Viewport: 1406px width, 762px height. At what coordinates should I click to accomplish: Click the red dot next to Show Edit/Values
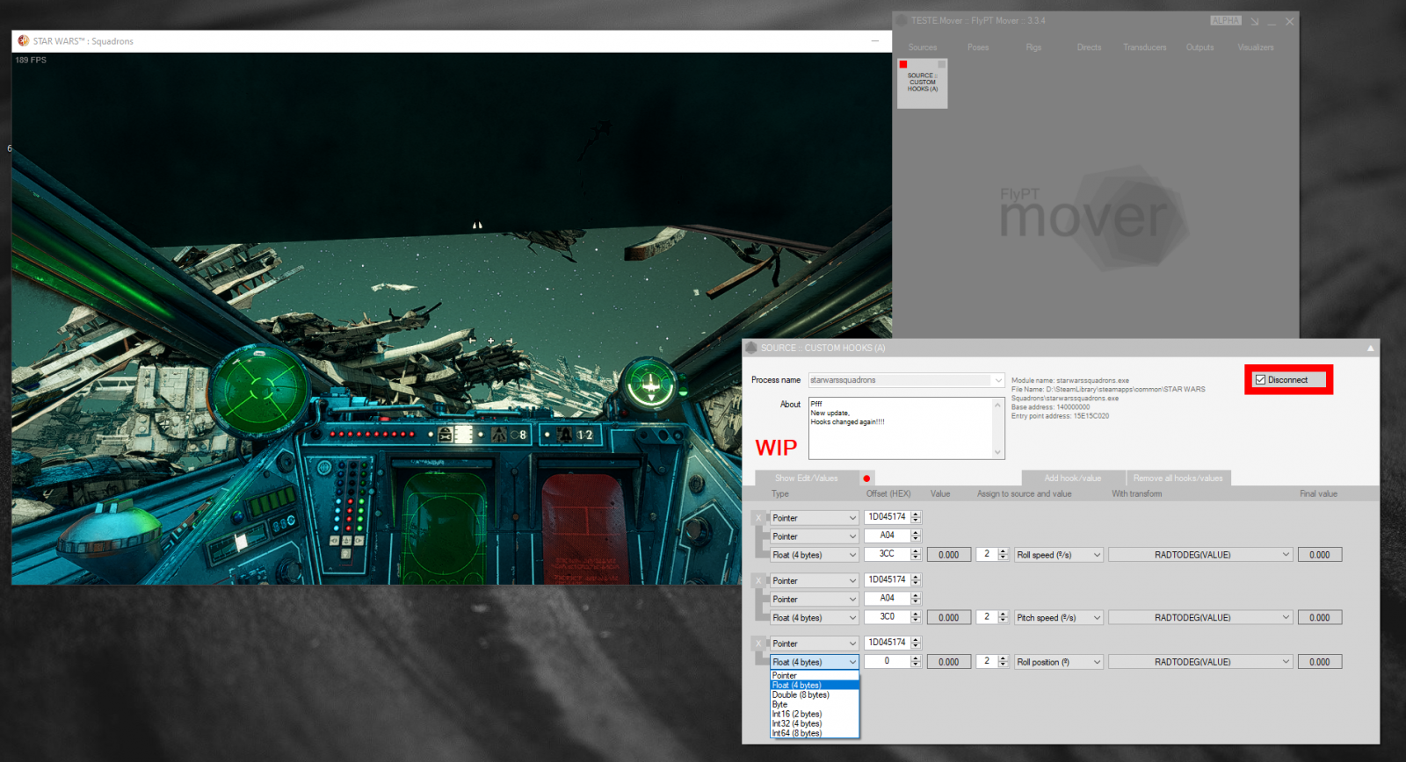[866, 478]
